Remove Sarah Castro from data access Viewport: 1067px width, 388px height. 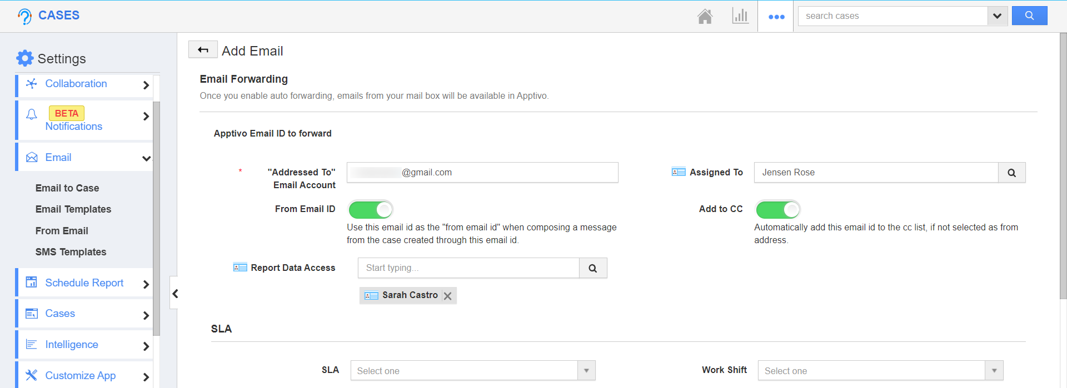448,296
